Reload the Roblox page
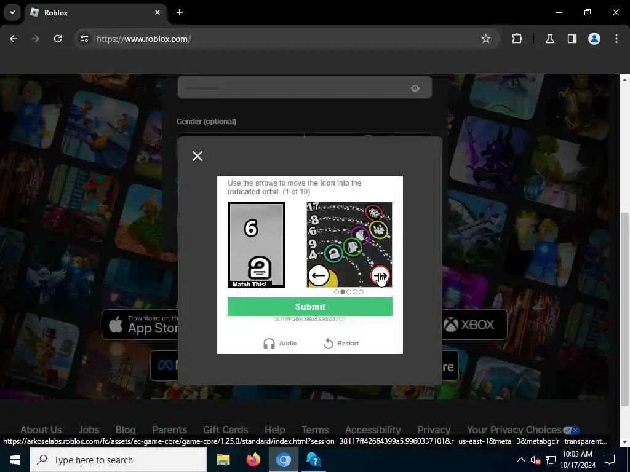 tap(58, 39)
